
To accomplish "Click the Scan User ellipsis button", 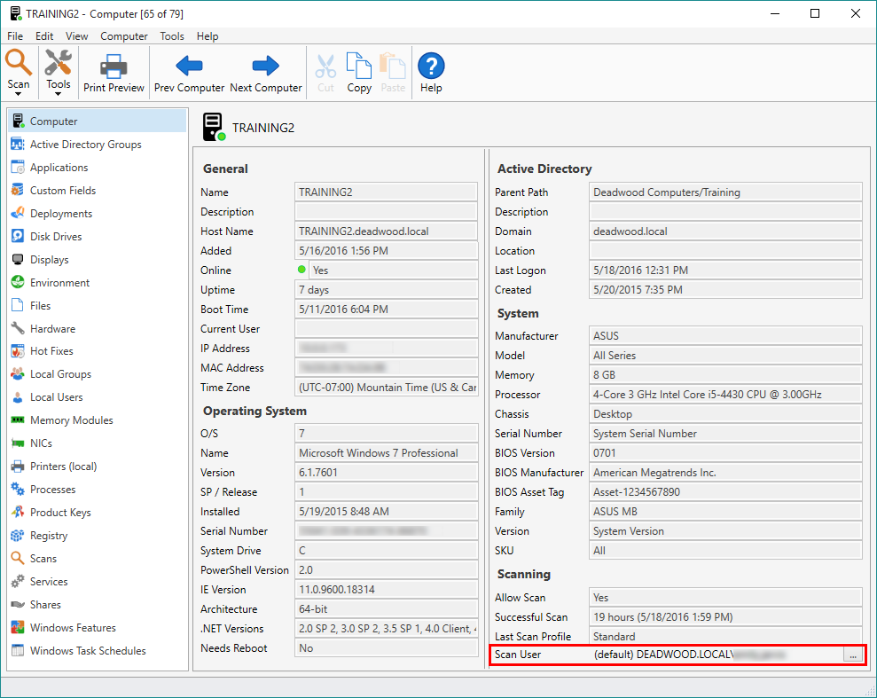I will point(852,655).
